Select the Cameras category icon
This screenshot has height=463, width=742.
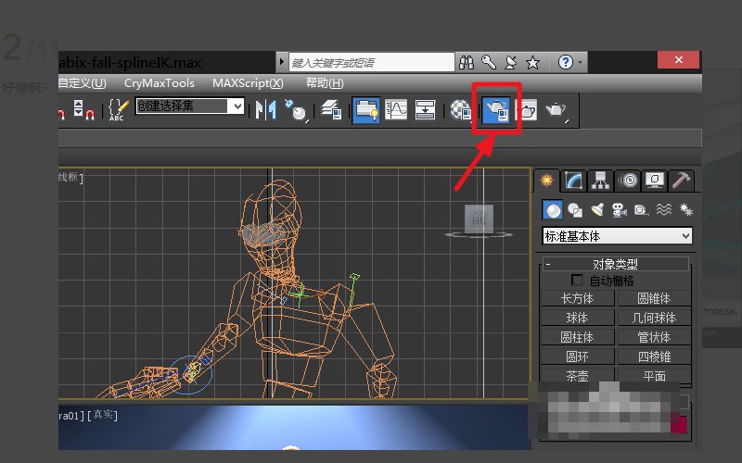[619, 210]
